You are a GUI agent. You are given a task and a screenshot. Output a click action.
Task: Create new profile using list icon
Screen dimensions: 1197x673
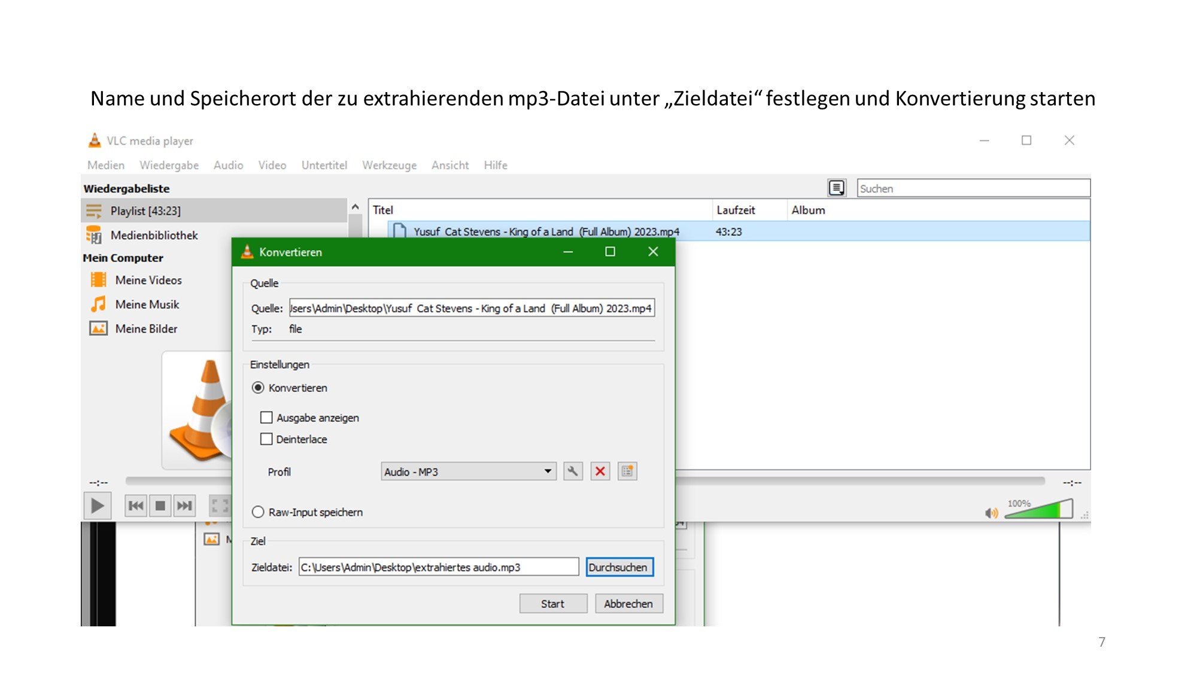tap(627, 471)
